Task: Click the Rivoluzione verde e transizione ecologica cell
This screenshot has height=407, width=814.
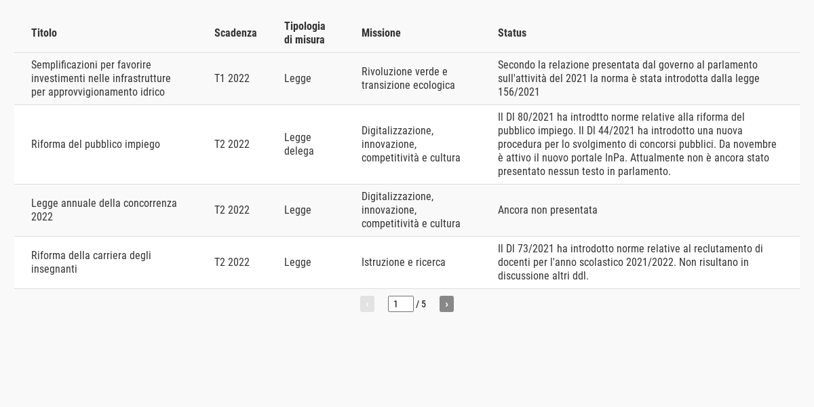Action: [408, 79]
